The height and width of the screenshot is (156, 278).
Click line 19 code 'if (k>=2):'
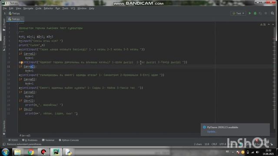tap(27, 101)
